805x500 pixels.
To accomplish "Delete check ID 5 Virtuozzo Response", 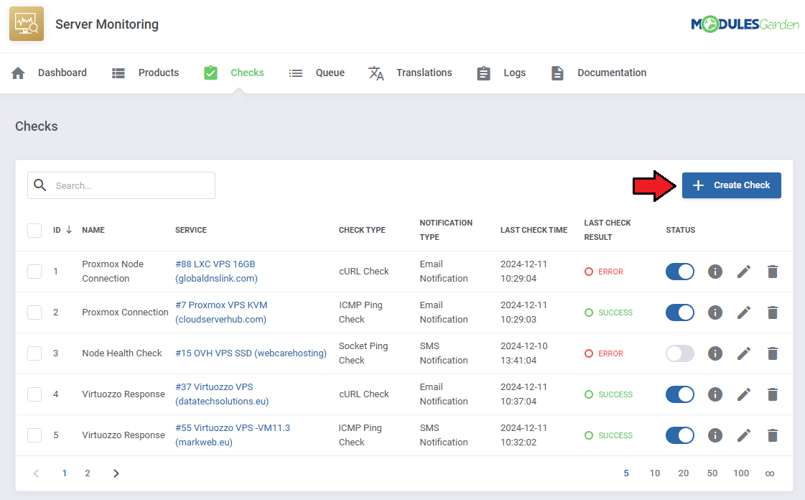I will 773,435.
